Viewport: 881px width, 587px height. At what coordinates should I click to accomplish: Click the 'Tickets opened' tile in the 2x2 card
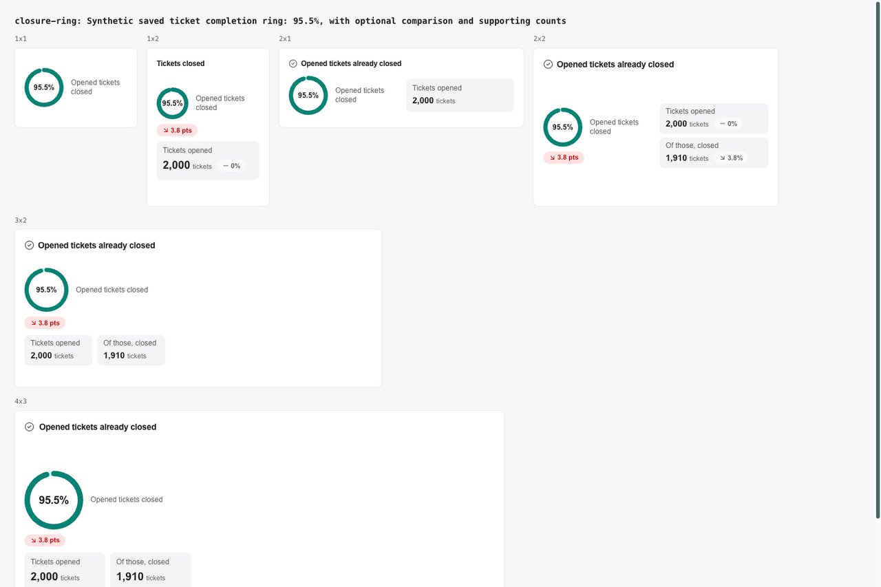[x=714, y=118]
